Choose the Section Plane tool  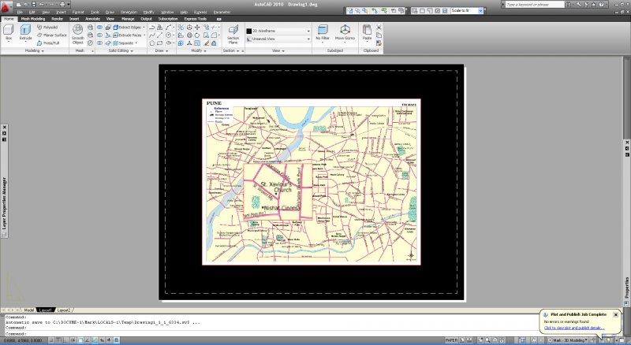coord(233,32)
